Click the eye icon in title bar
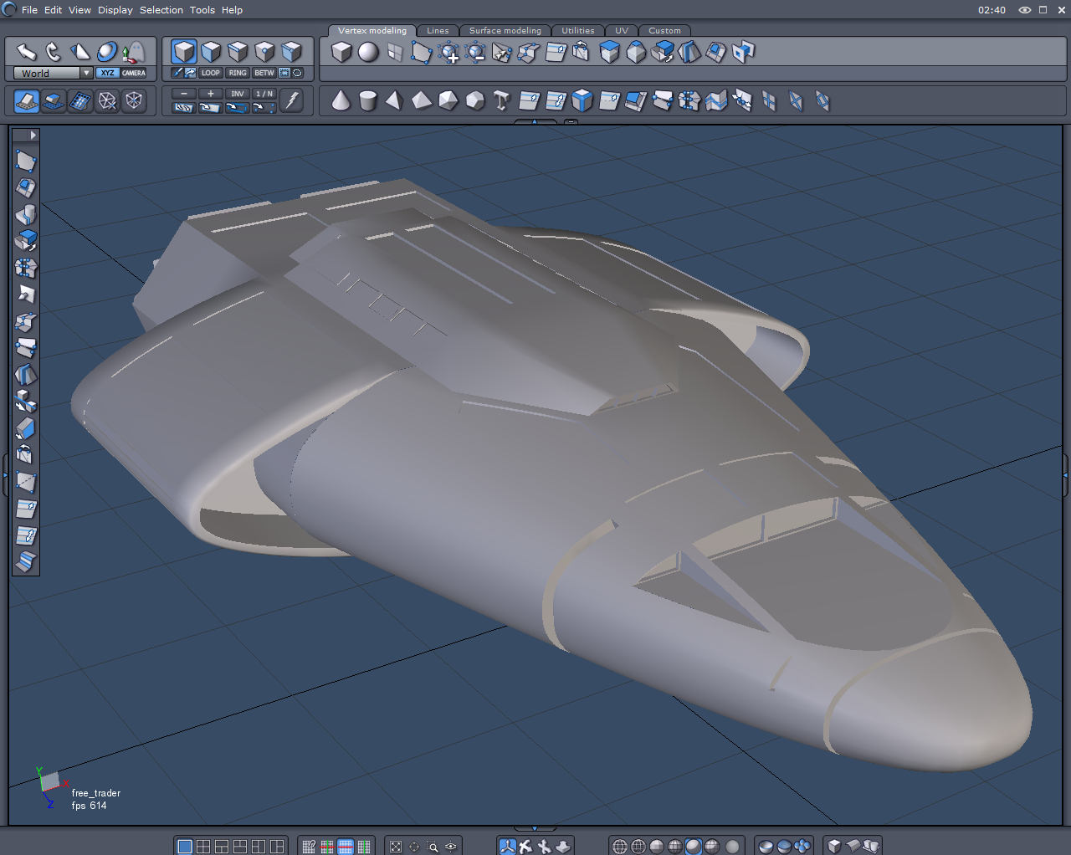This screenshot has width=1071, height=855. 1024,10
